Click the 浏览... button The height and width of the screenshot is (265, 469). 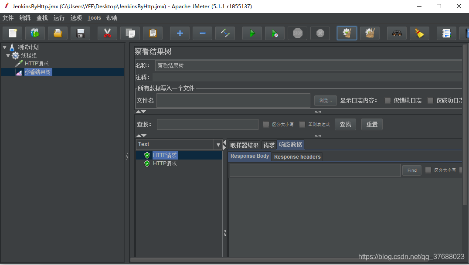pyautogui.click(x=326, y=101)
